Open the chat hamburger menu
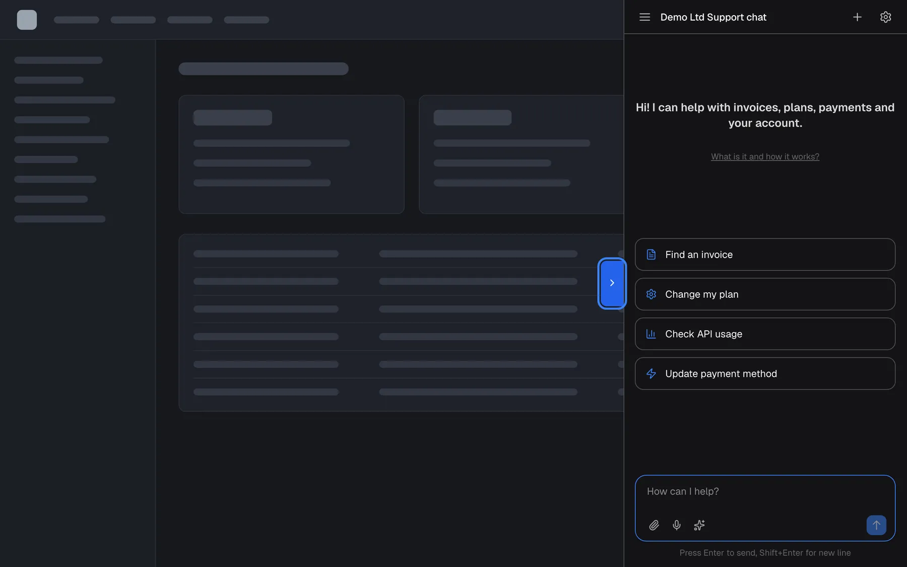 click(x=644, y=17)
